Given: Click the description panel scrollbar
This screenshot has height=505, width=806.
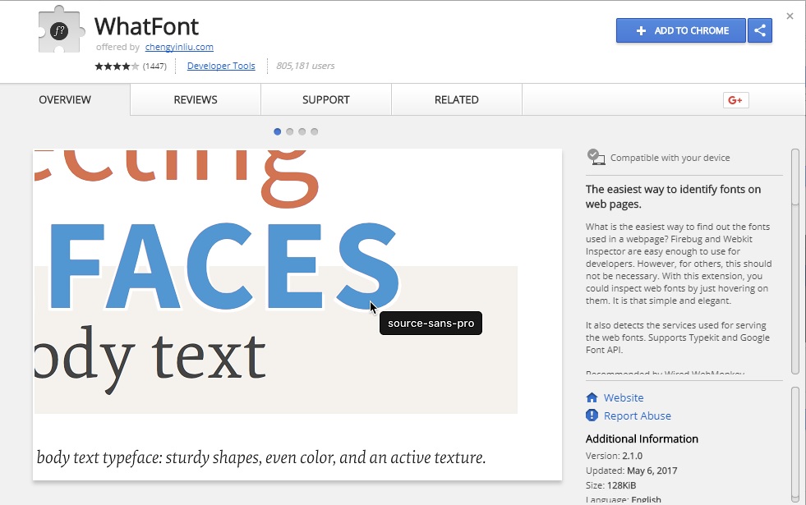Looking at the screenshot, I should click(795, 262).
